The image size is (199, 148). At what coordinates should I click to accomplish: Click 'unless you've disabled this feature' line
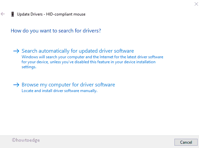pos(88,62)
